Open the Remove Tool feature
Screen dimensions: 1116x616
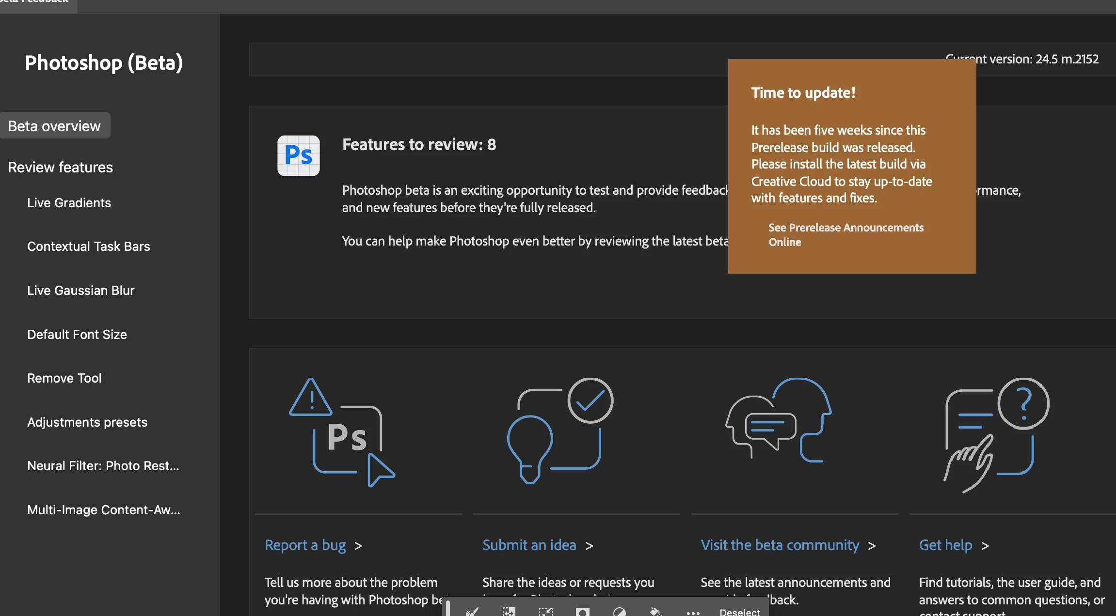click(x=64, y=378)
